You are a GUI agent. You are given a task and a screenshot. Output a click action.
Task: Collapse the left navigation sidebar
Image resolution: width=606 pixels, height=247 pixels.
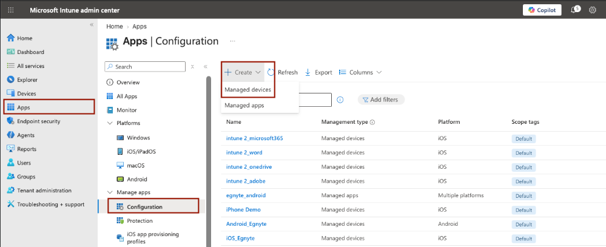(x=92, y=25)
